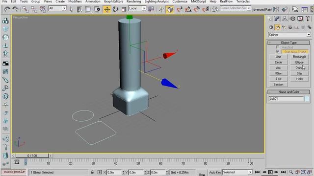Click the NGon spline button
Viewport: 314px width, 176px height.
[278, 73]
